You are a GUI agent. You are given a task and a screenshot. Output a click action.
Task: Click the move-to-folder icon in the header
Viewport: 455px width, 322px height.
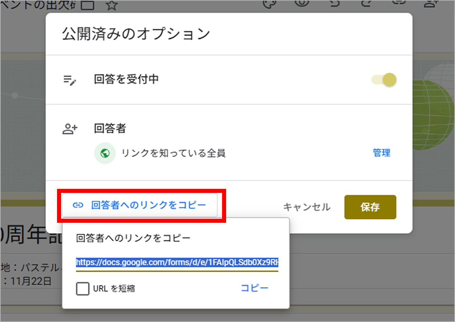(x=87, y=5)
